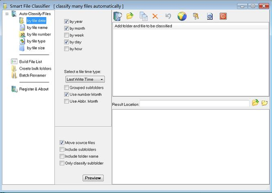Image resolution: width=272 pixels, height=193 pixels.
Task: Click the Auto-Classify Files label
Action: coord(35,14)
